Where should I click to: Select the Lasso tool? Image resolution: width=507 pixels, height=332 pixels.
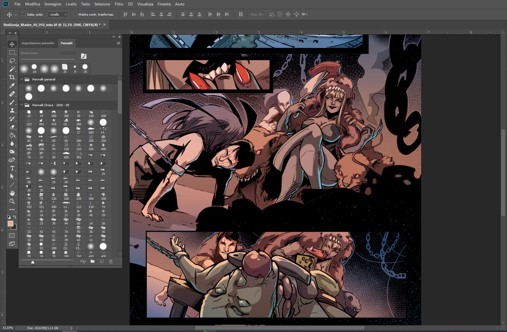coord(12,61)
